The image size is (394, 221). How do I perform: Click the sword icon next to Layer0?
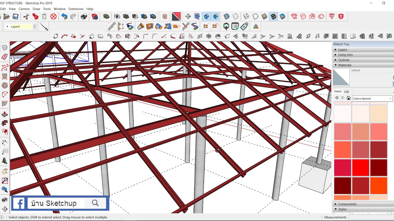point(44,27)
